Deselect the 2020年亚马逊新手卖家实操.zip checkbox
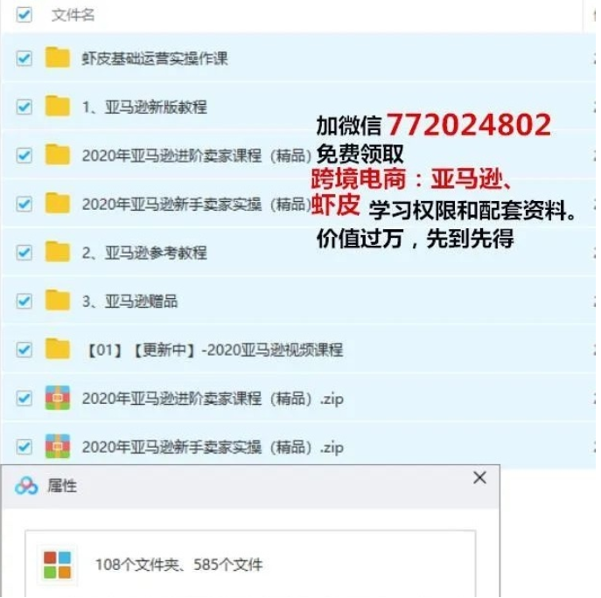601x598 pixels. click(x=24, y=447)
